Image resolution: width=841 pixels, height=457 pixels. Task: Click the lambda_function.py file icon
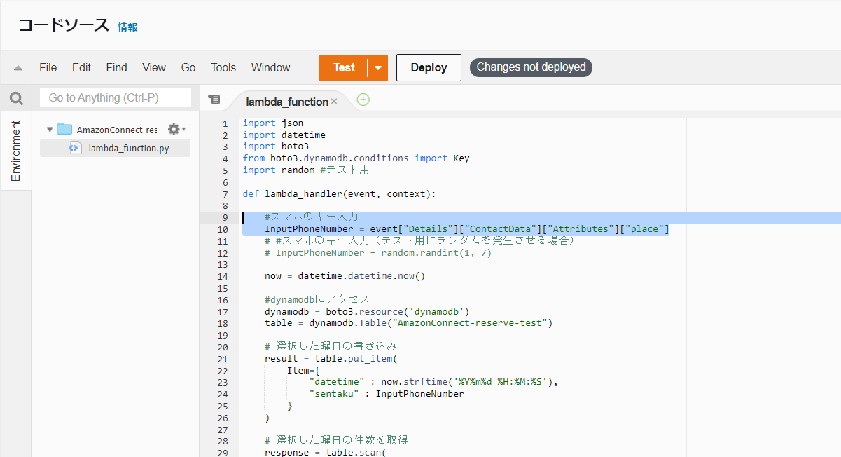click(x=75, y=148)
